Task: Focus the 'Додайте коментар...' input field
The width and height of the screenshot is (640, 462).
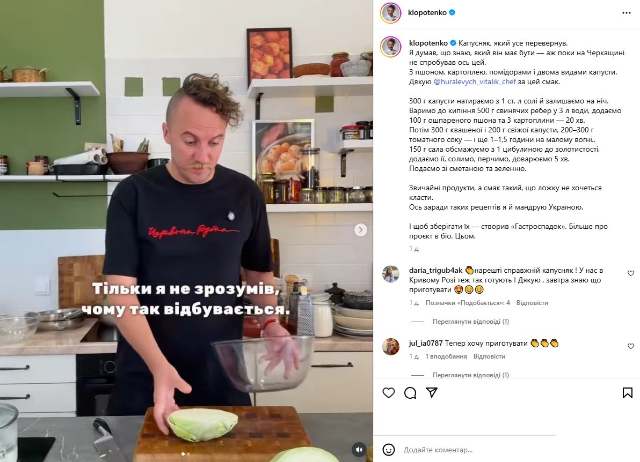Action: (477, 450)
